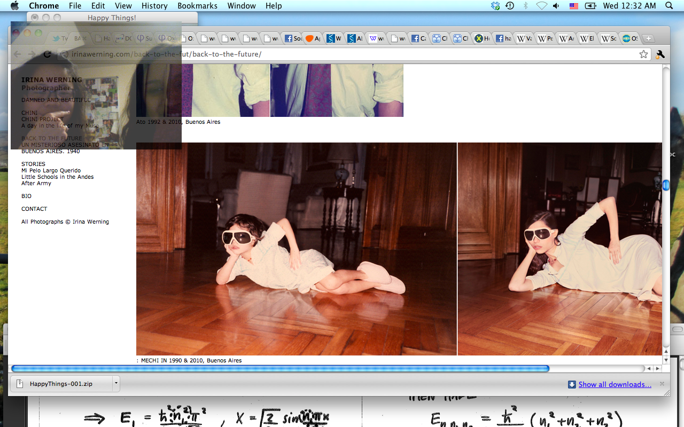
Task: Reload the page with the refresh icon
Action: click(x=47, y=54)
